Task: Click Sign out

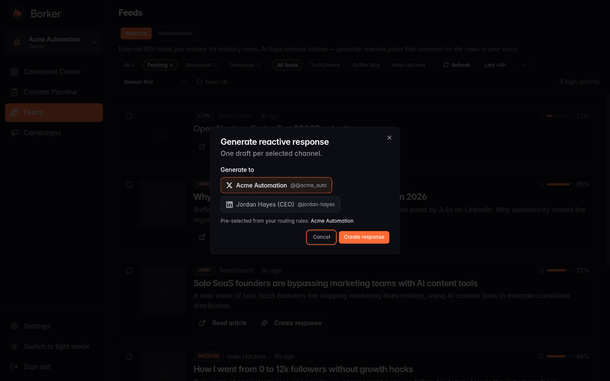Action: (x=54, y=367)
